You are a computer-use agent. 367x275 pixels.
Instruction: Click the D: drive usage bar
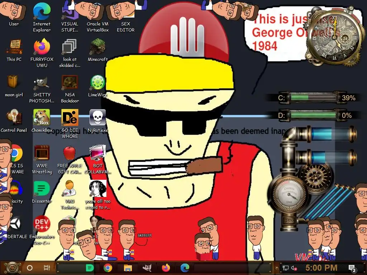pyautogui.click(x=313, y=115)
